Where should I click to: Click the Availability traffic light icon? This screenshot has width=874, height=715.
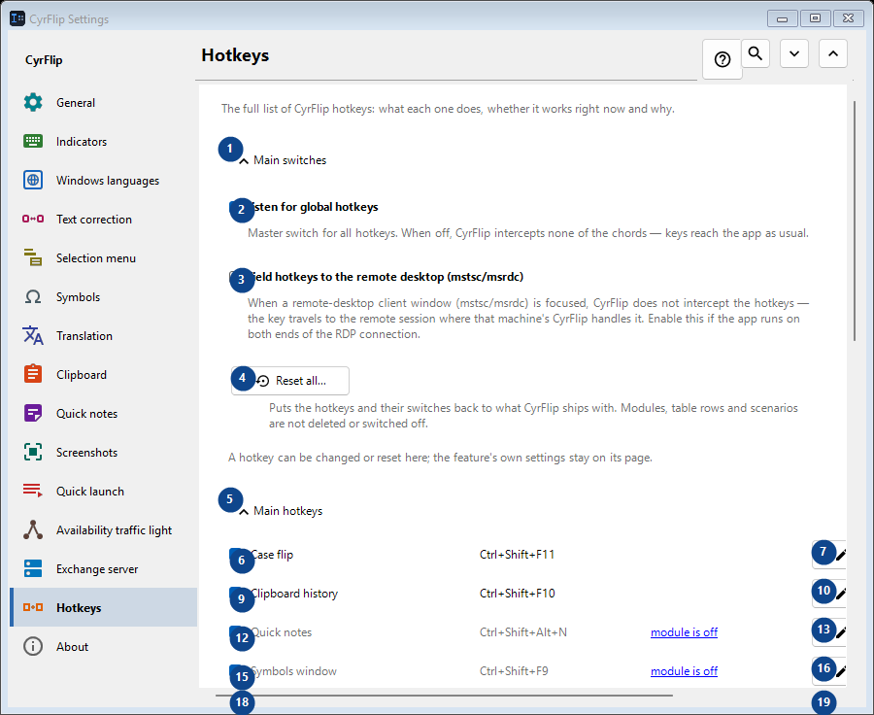click(33, 529)
